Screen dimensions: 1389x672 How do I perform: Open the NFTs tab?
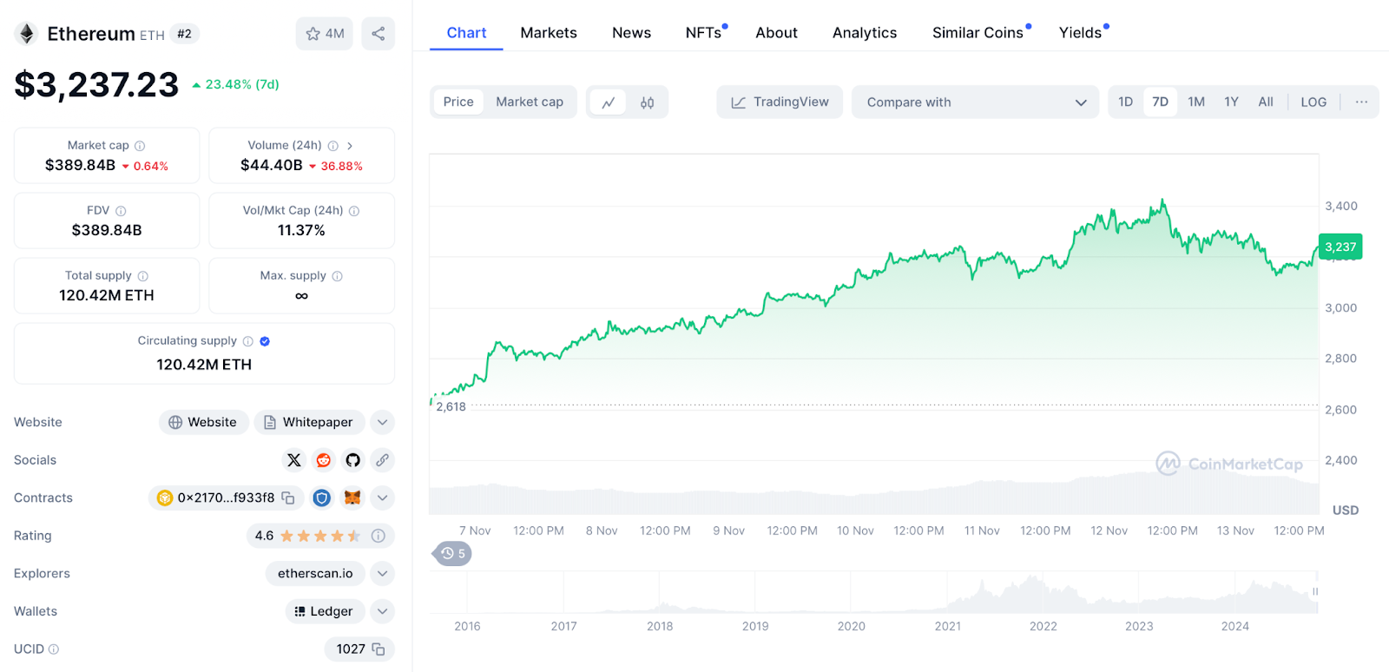704,33
